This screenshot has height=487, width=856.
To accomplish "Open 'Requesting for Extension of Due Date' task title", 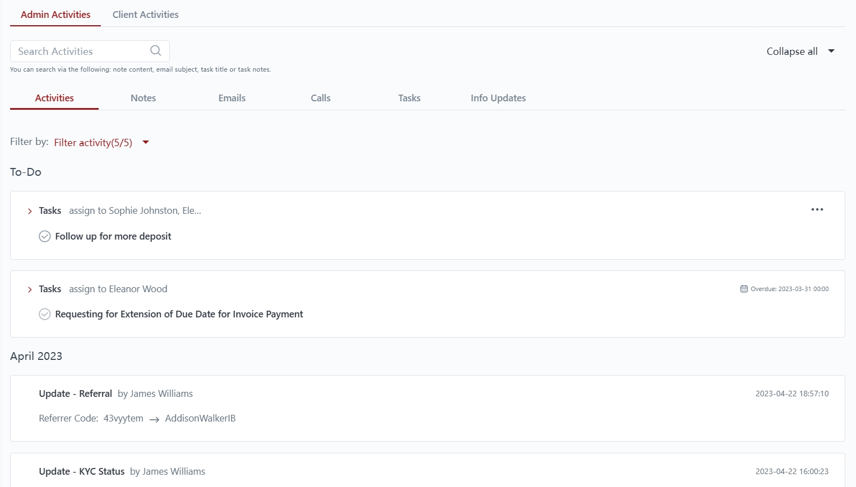I will click(179, 314).
